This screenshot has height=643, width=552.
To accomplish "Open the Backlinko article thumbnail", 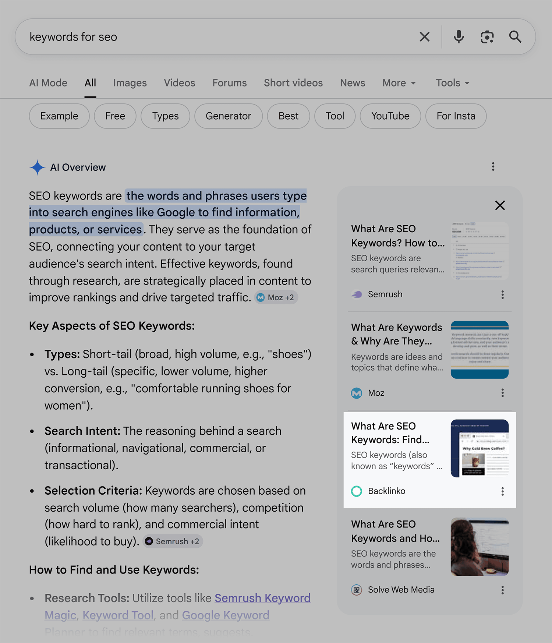I will tap(480, 448).
